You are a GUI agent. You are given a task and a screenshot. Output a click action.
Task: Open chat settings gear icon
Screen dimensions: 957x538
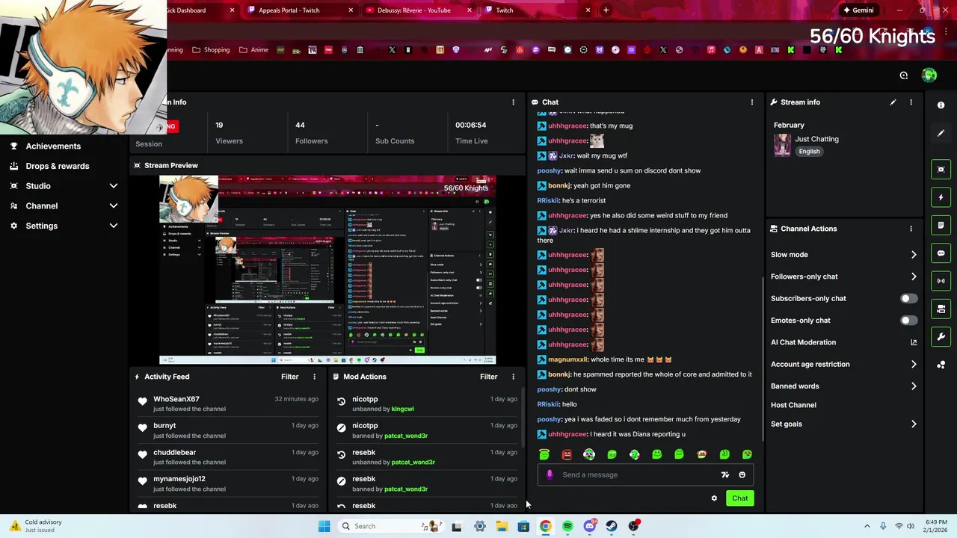[x=714, y=498]
